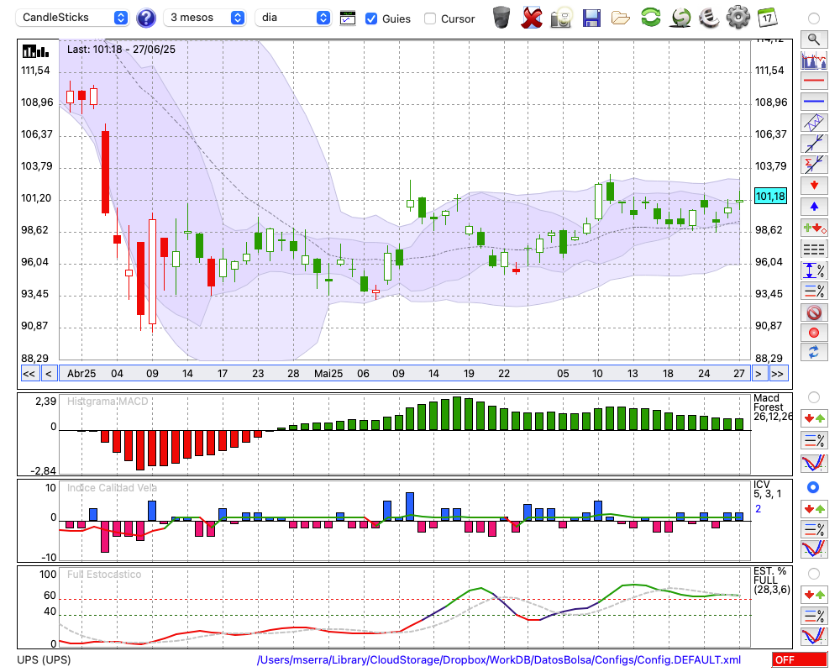Save using the blue floppy disk icon
The height and width of the screenshot is (672, 840).
591,18
